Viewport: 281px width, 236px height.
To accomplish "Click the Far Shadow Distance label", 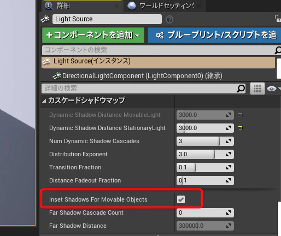I will click(x=78, y=226).
